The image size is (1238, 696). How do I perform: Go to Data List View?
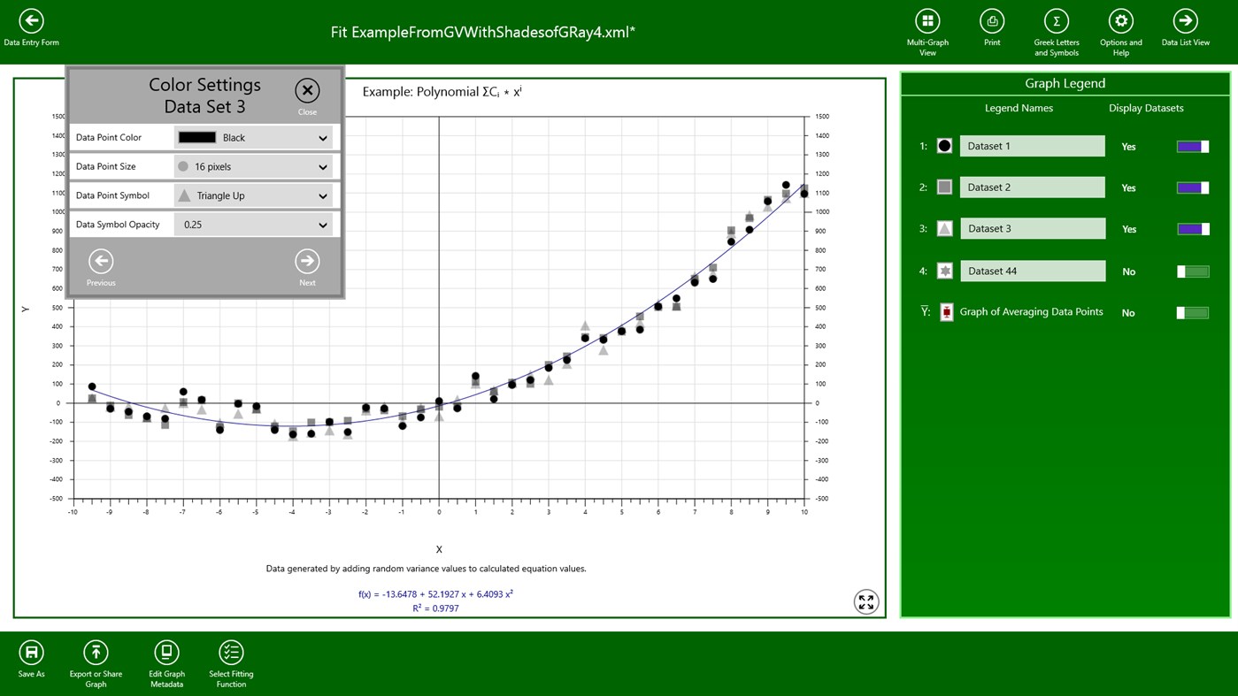tap(1185, 21)
